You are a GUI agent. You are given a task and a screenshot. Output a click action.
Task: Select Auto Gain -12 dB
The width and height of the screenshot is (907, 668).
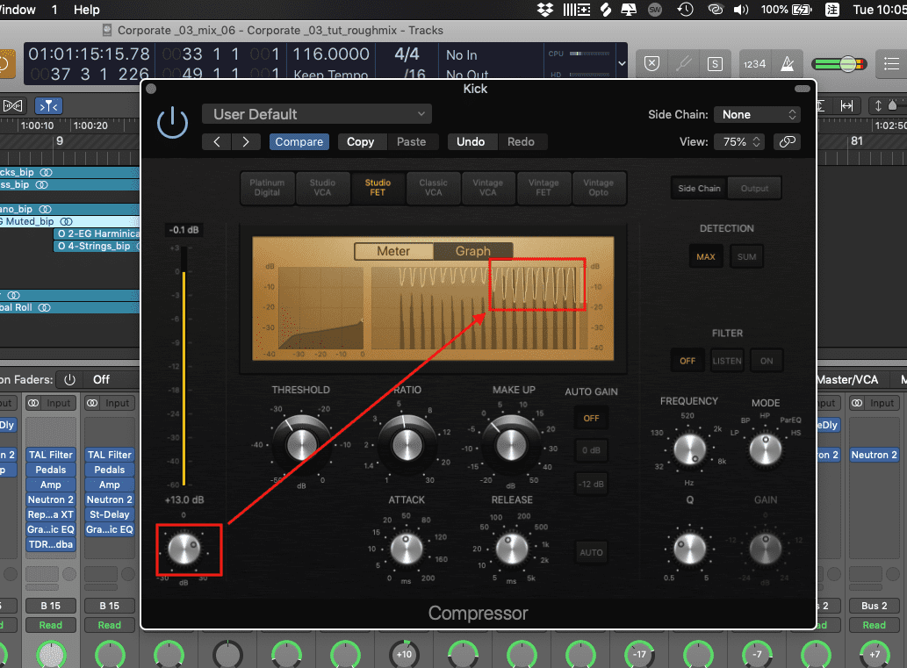[591, 484]
